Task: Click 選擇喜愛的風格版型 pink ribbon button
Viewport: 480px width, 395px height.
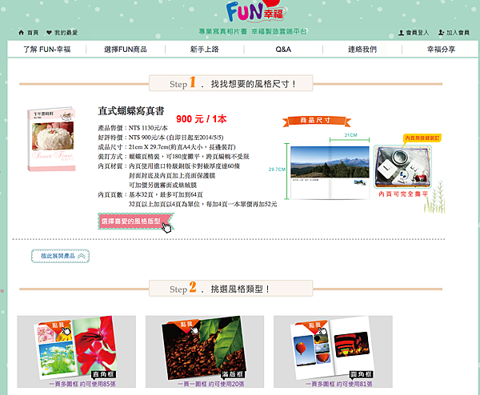Action: click(136, 221)
